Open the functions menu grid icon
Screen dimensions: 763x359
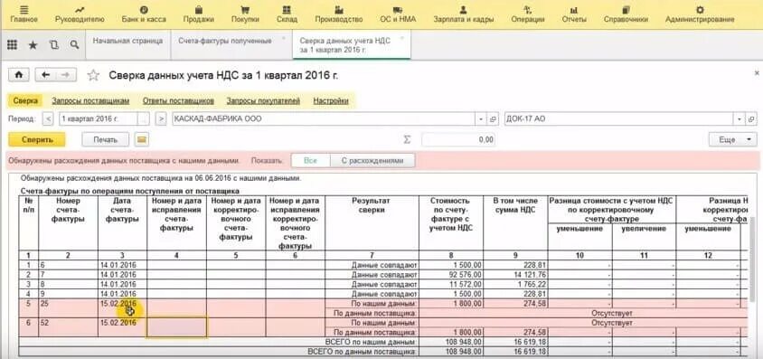tap(12, 44)
